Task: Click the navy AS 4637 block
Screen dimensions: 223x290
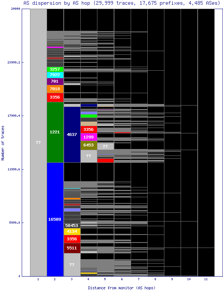Action: (x=72, y=134)
